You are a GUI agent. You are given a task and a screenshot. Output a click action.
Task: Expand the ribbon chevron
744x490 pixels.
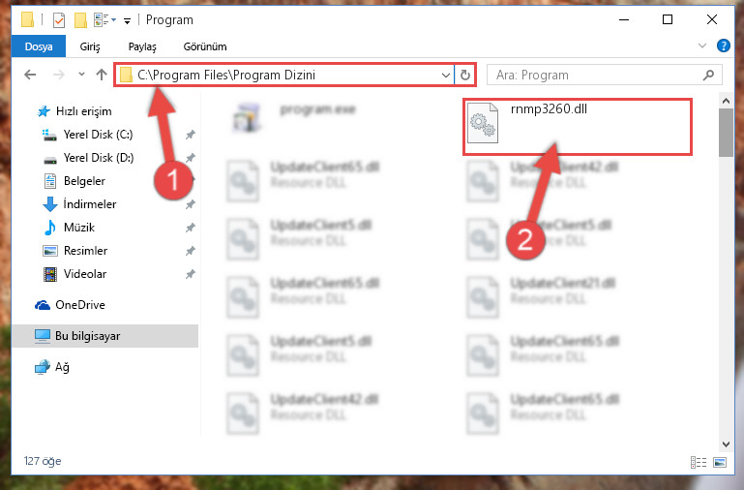pyautogui.click(x=702, y=46)
